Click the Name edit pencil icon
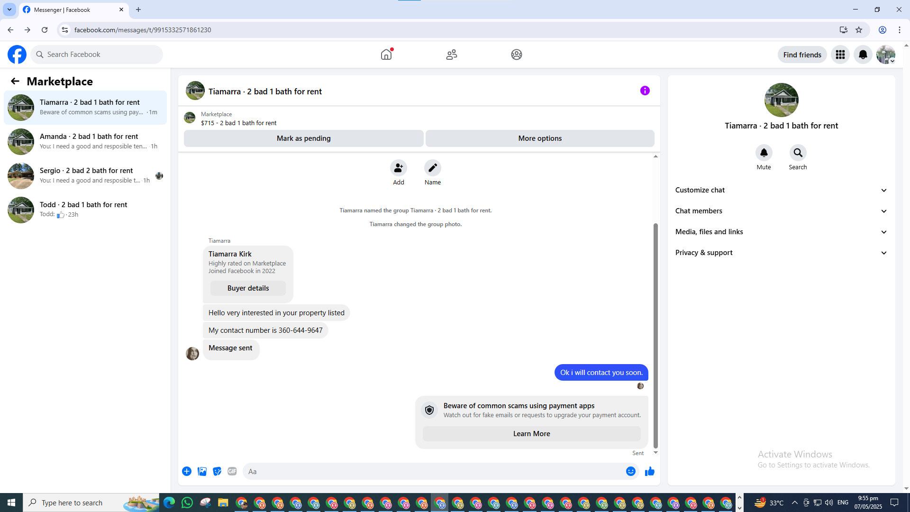The width and height of the screenshot is (910, 512). [x=432, y=168]
